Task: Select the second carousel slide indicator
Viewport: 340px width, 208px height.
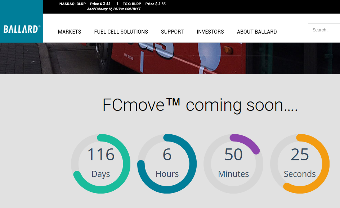Action: coord(171,56)
